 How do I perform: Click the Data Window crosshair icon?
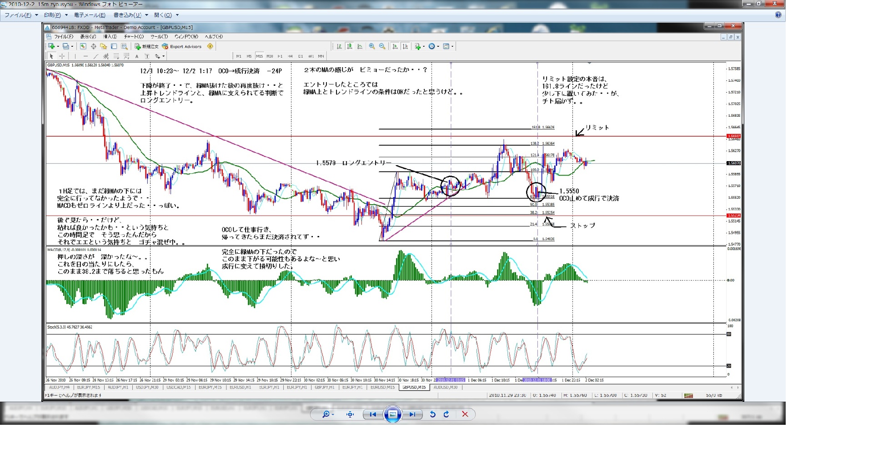click(x=93, y=46)
